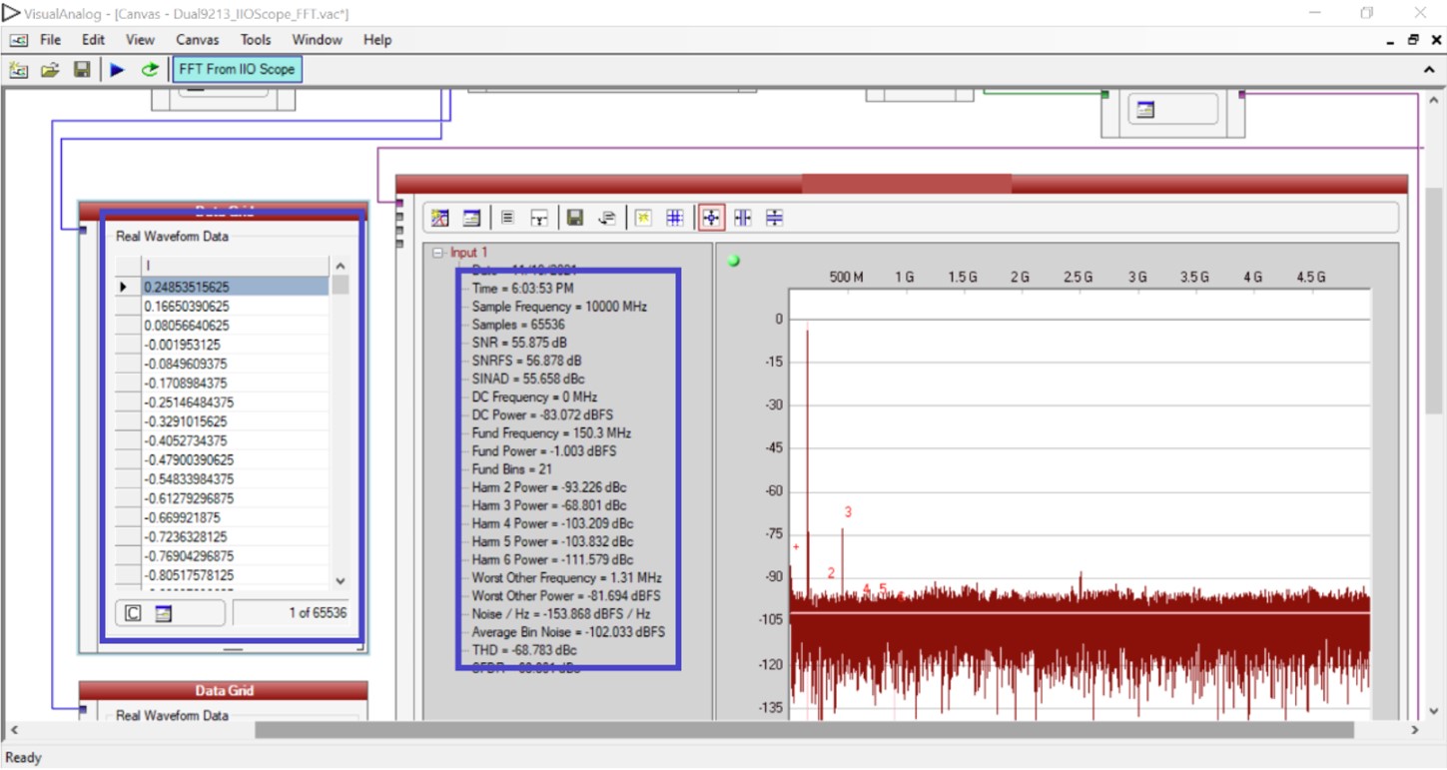Save the current canvas file
This screenshot has width=1447, height=770.
pyautogui.click(x=81, y=70)
